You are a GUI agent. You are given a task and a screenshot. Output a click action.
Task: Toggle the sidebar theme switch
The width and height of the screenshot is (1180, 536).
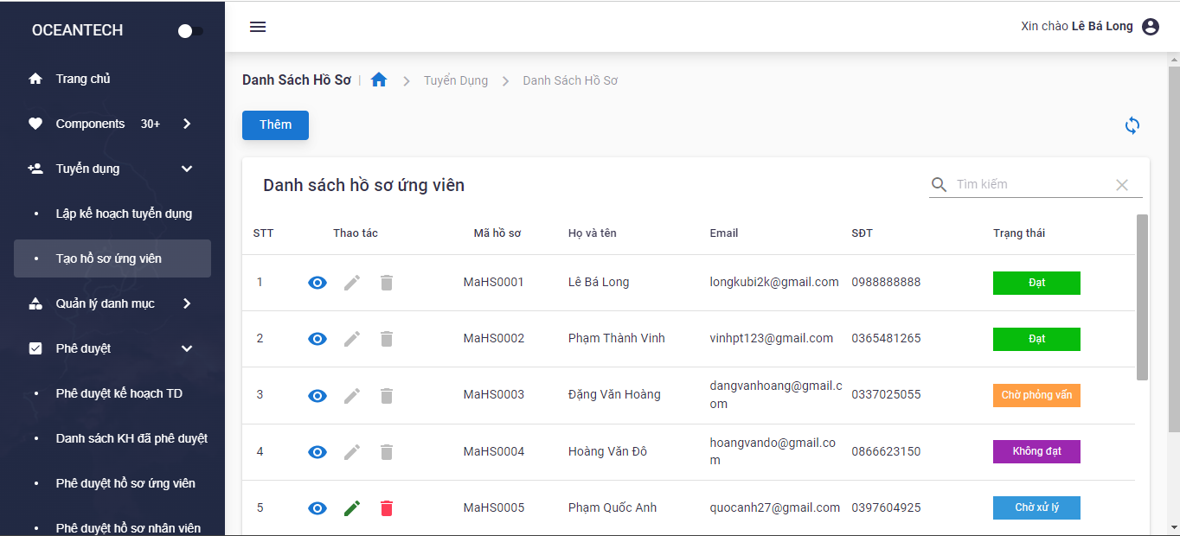[x=190, y=31]
